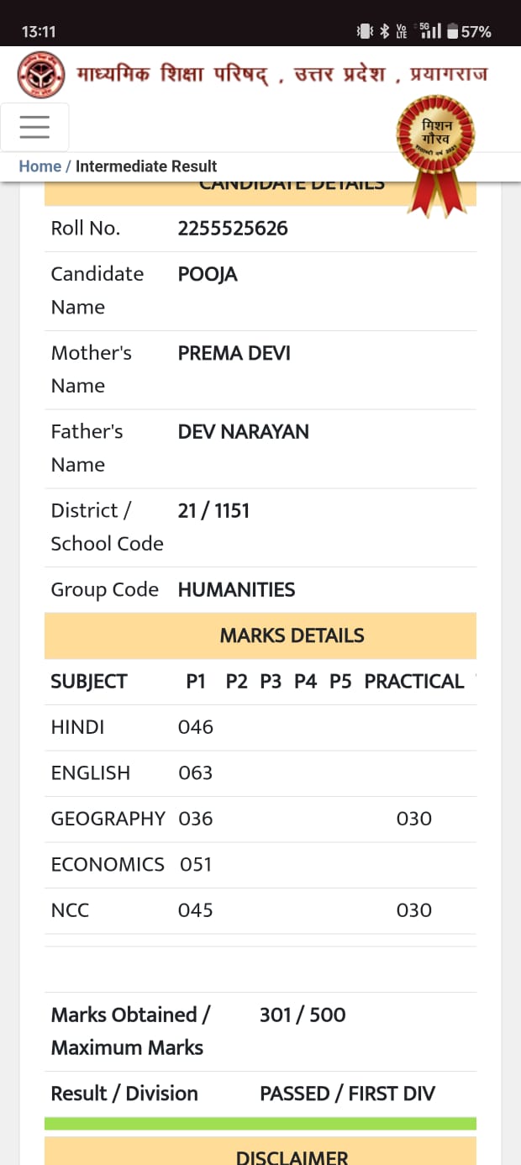Screen dimensions: 521x1165
Task: Select the 301 / 500 marks total
Action: tap(303, 1015)
